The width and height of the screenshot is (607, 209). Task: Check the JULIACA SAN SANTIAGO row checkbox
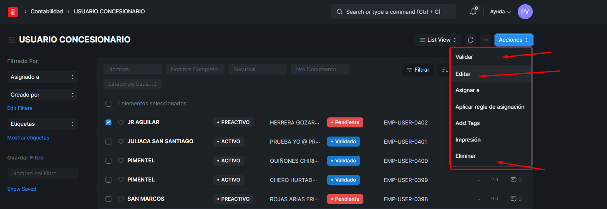click(108, 142)
